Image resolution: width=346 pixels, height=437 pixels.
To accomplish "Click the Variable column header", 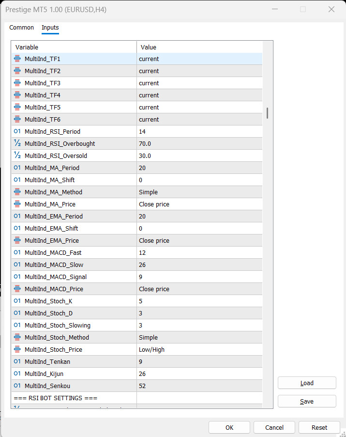I will pos(74,47).
